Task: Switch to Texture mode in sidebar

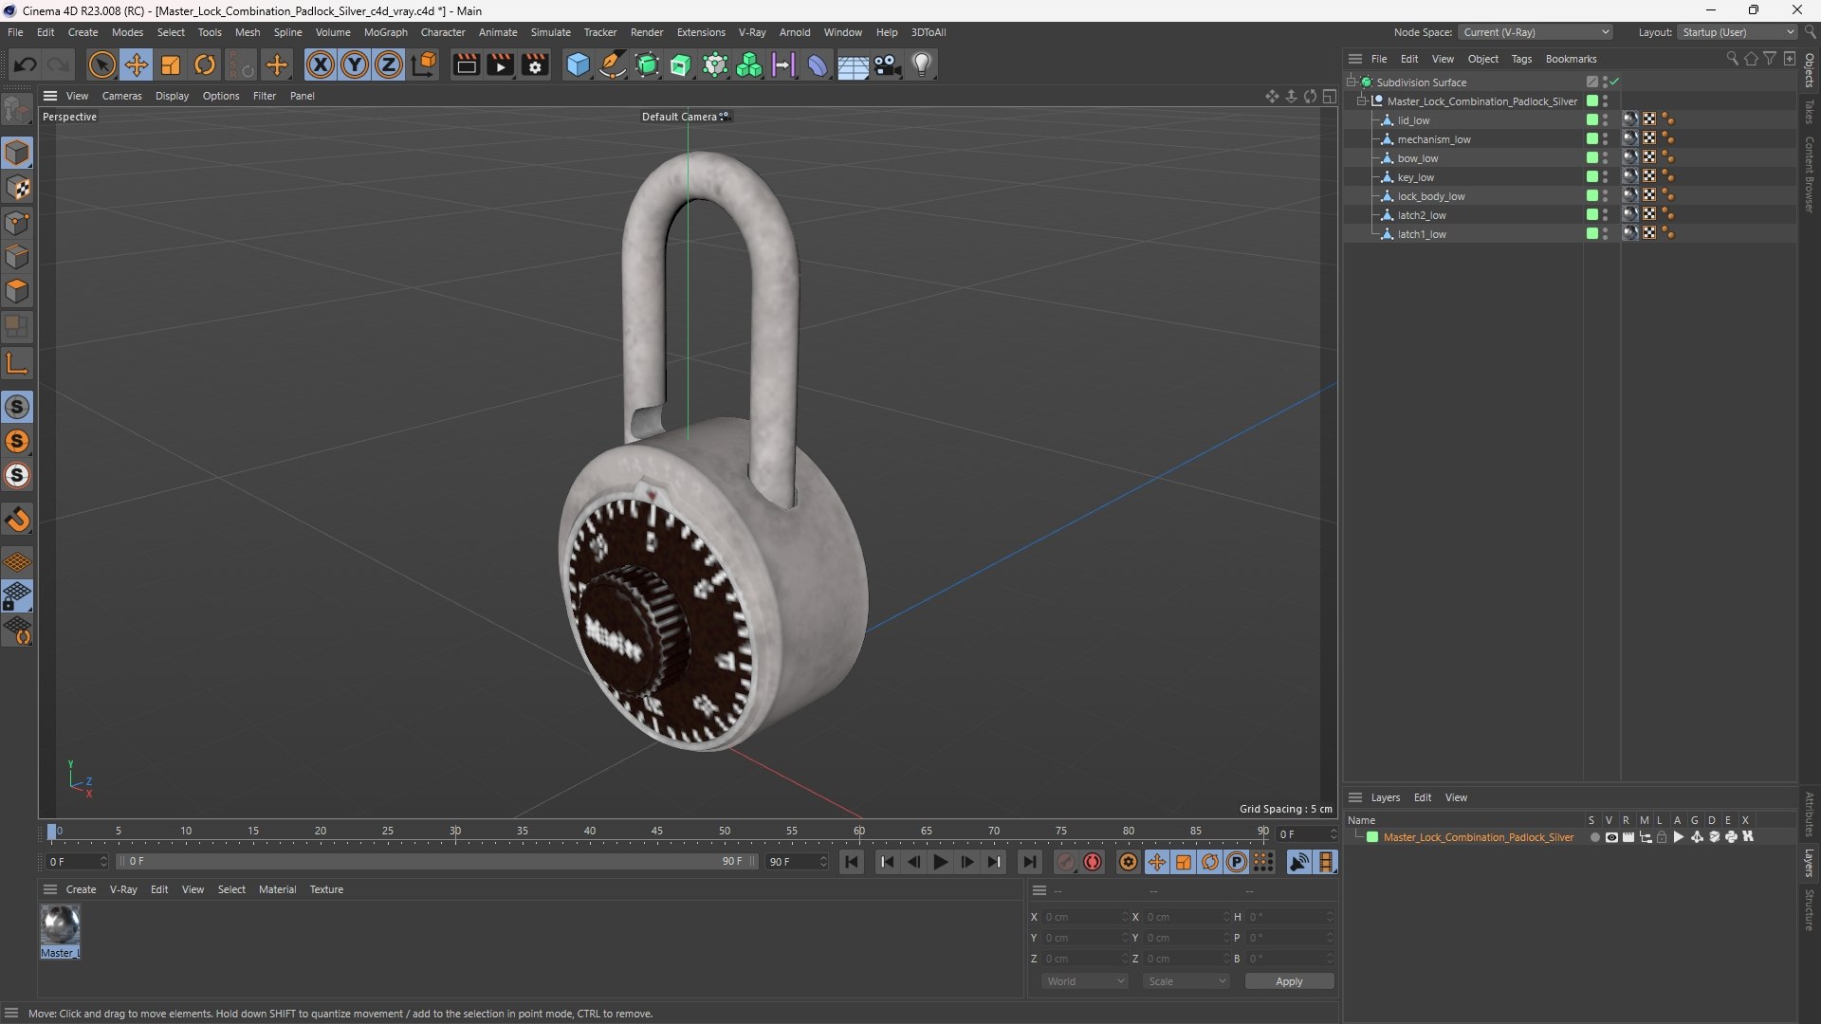Action: (17, 188)
